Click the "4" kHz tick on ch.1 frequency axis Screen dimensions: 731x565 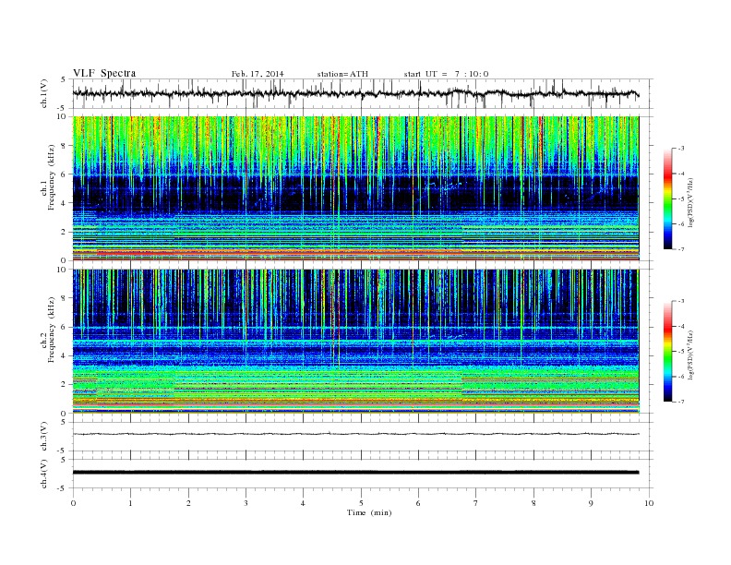click(x=65, y=203)
